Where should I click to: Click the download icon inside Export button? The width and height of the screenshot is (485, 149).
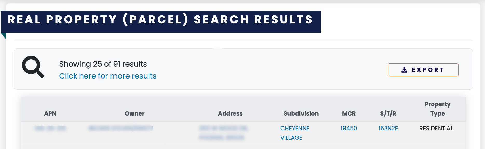(404, 70)
